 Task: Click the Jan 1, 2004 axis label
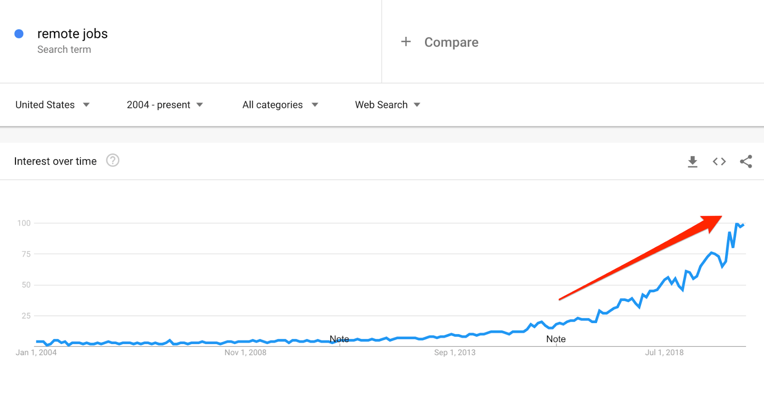[x=36, y=353]
